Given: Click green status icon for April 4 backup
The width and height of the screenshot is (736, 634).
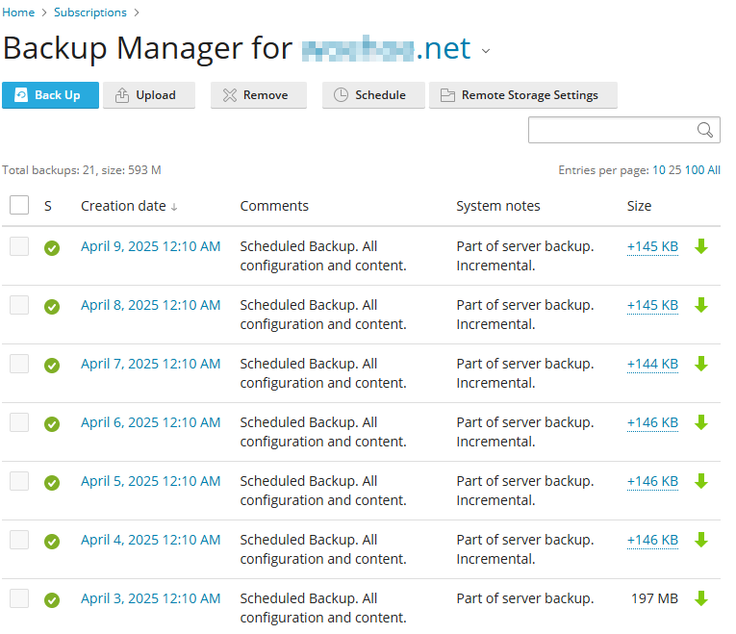Looking at the screenshot, I should point(52,541).
